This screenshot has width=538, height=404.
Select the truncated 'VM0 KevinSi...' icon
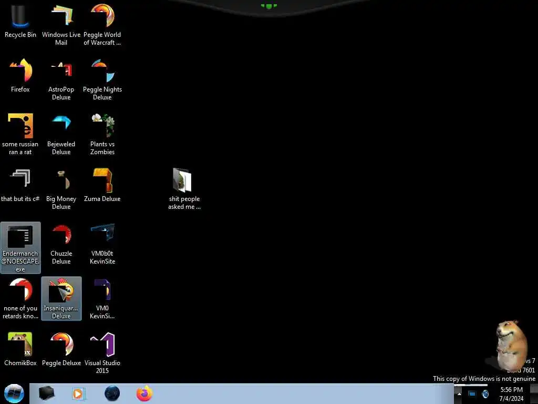pos(102,298)
